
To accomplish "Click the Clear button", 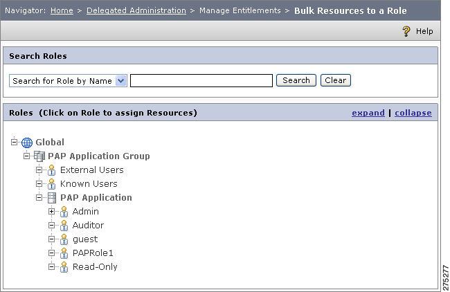I will tap(336, 80).
